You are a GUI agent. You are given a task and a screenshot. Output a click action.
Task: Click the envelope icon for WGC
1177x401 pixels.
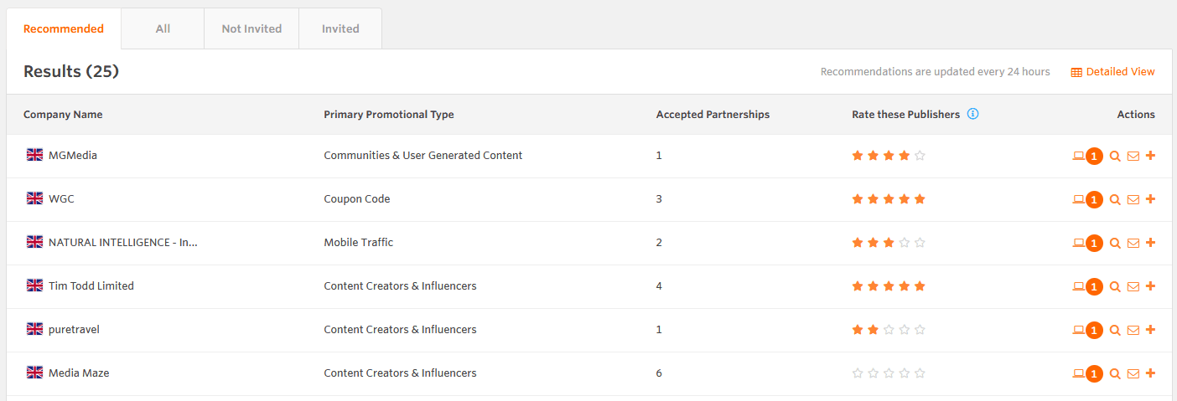[x=1133, y=199]
